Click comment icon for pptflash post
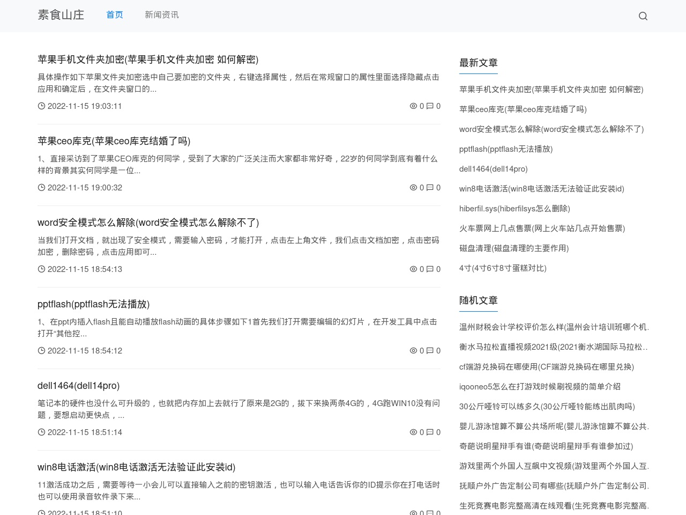Image resolution: width=686 pixels, height=515 pixels. tap(430, 351)
